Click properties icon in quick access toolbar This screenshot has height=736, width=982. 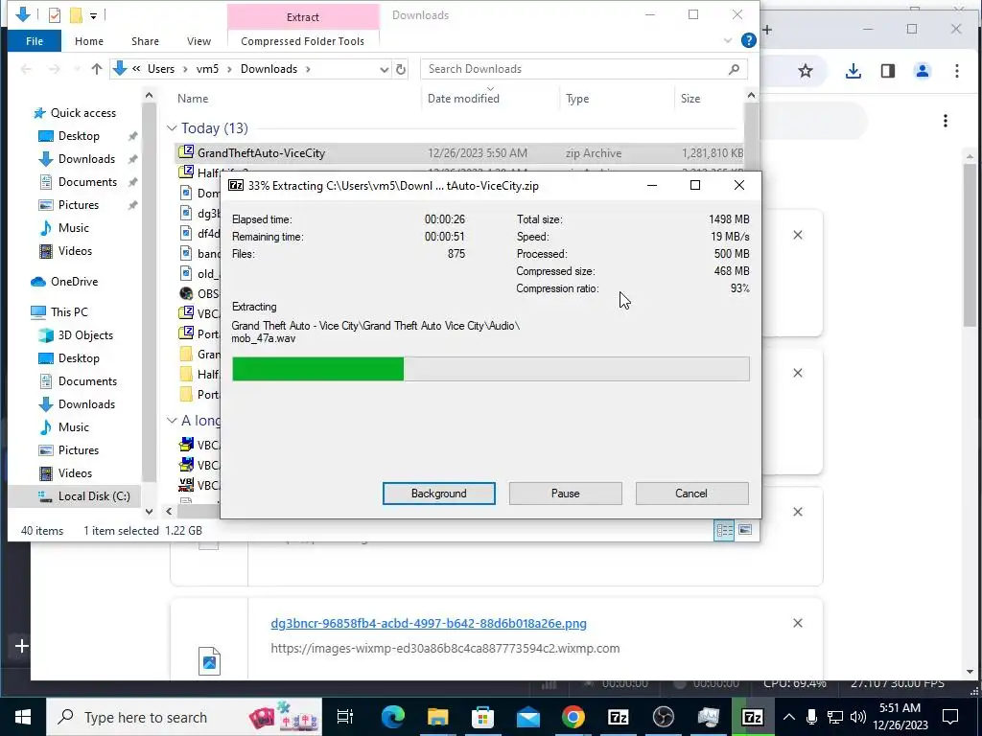coord(55,15)
